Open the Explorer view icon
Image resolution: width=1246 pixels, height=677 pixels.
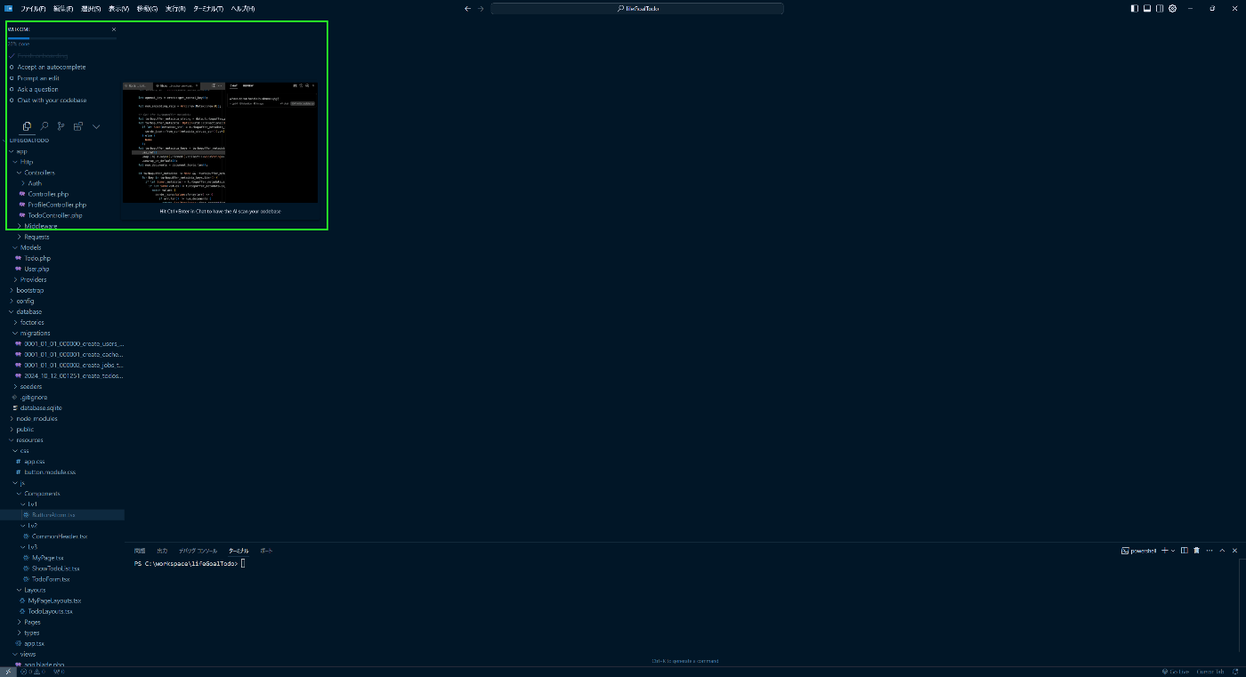pos(28,127)
